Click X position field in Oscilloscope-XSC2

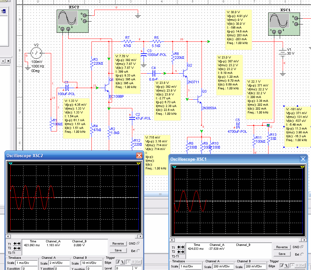click(x=30, y=268)
